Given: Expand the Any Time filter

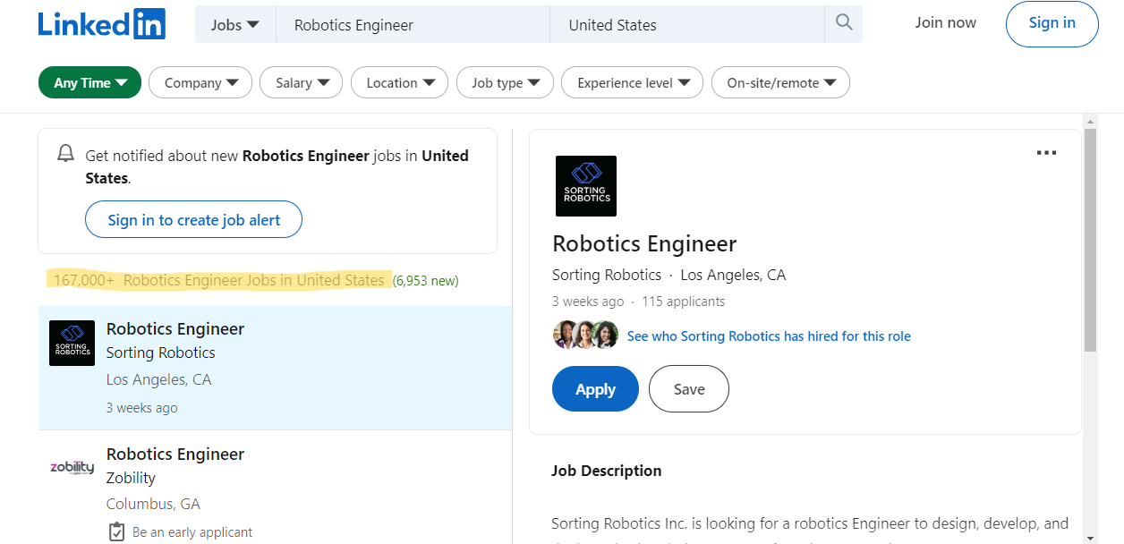Looking at the screenshot, I should (x=89, y=83).
